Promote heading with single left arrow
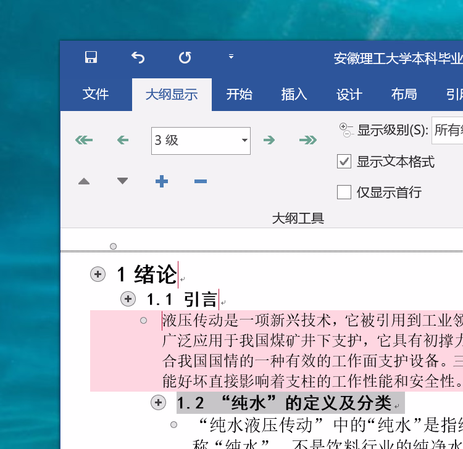The width and height of the screenshot is (463, 449). pos(123,140)
